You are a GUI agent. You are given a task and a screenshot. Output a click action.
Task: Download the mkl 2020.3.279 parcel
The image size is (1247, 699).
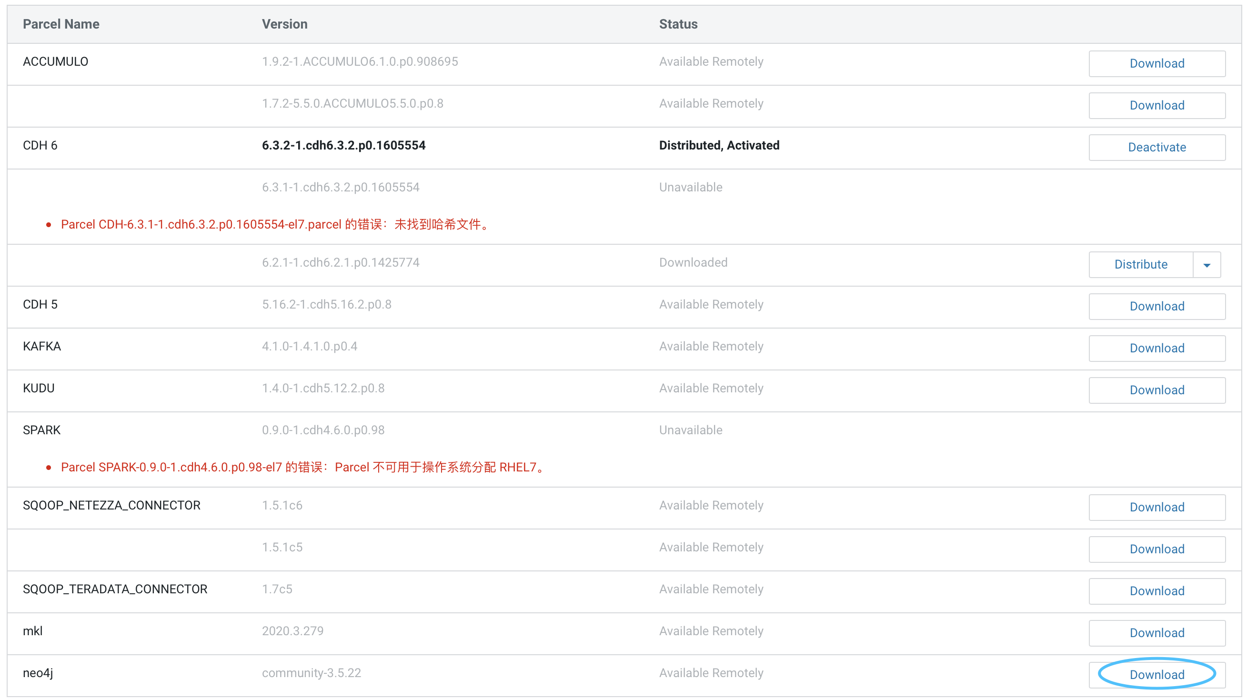(1156, 633)
